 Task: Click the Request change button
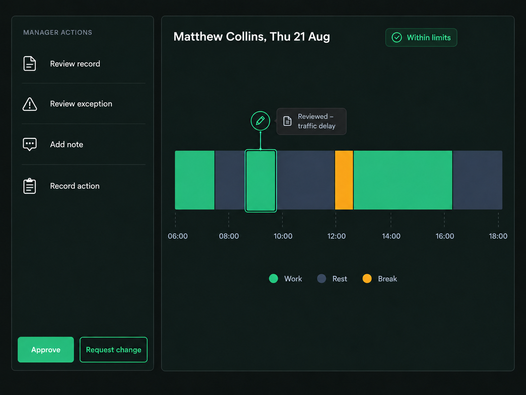[113, 350]
